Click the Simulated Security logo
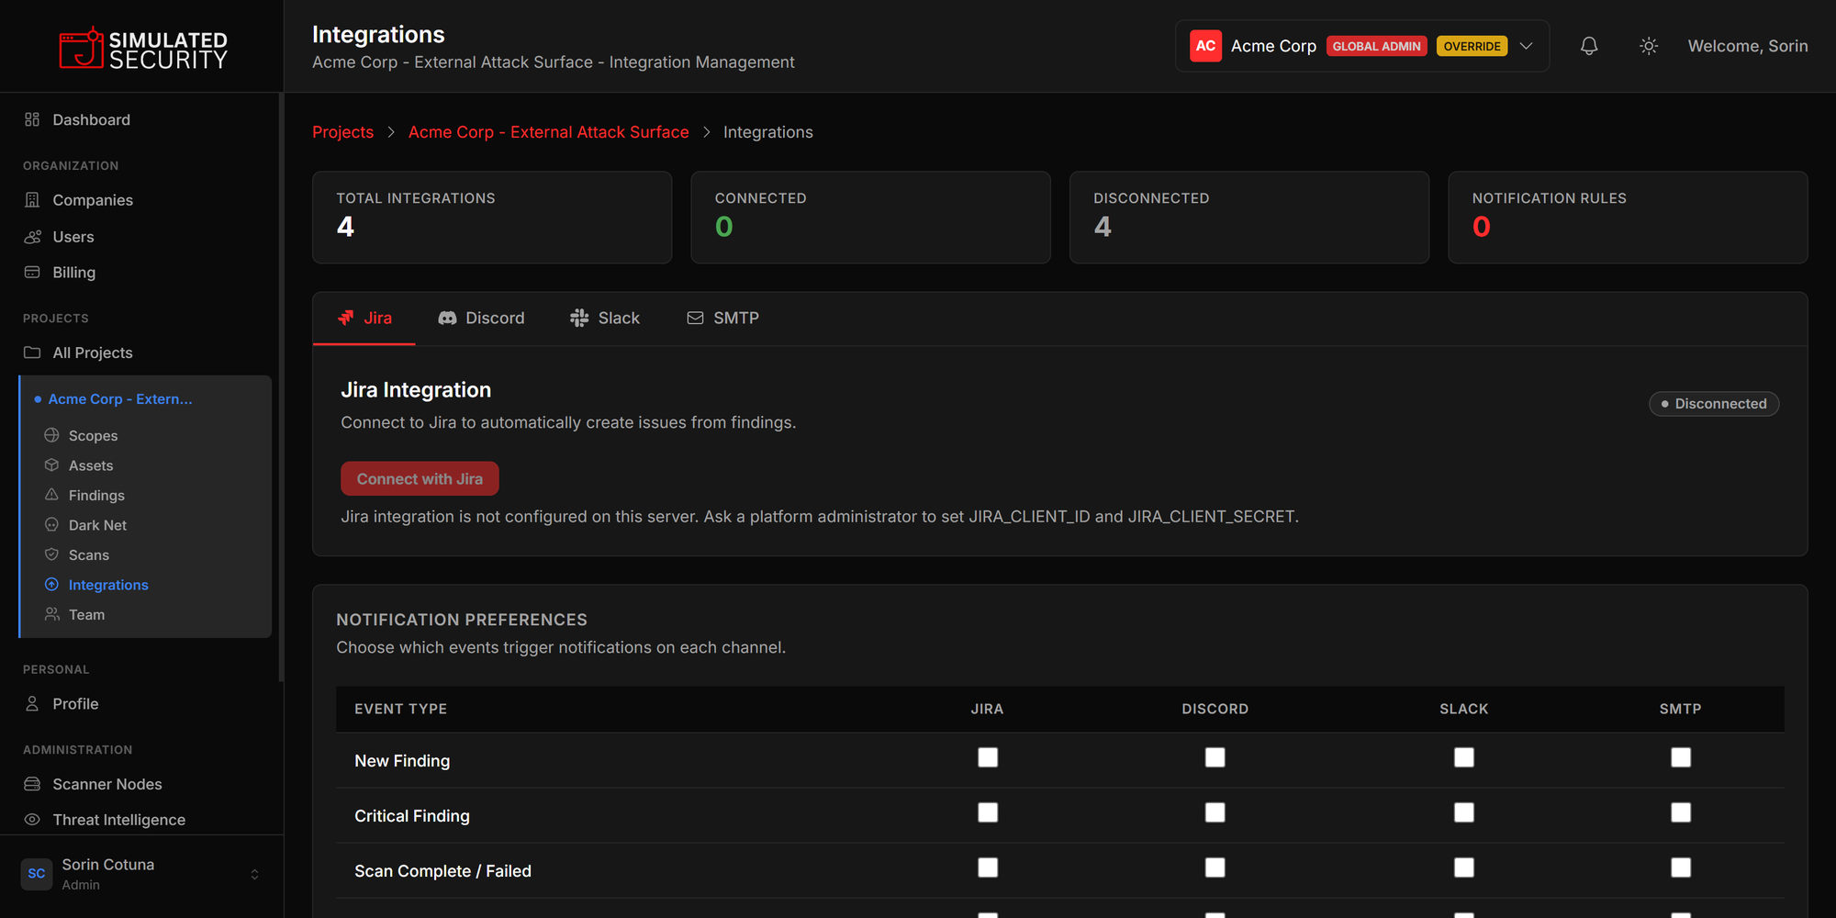Viewport: 1836px width, 918px height. [143, 48]
